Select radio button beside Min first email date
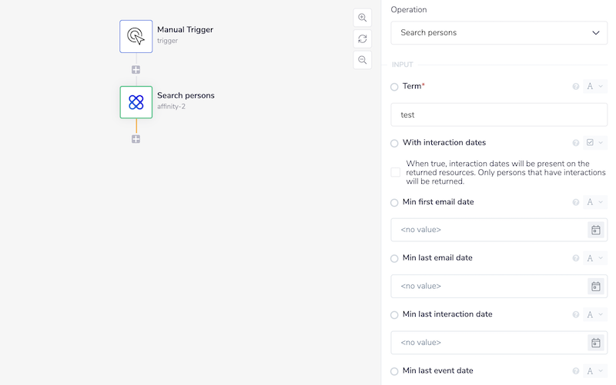 [x=395, y=203]
